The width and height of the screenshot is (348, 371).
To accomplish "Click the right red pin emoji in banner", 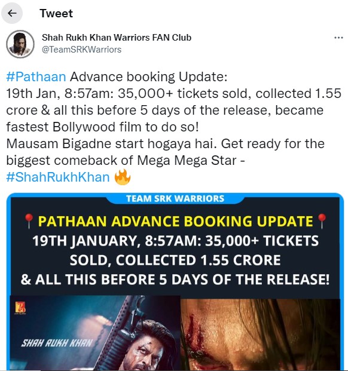I will click(x=322, y=221).
